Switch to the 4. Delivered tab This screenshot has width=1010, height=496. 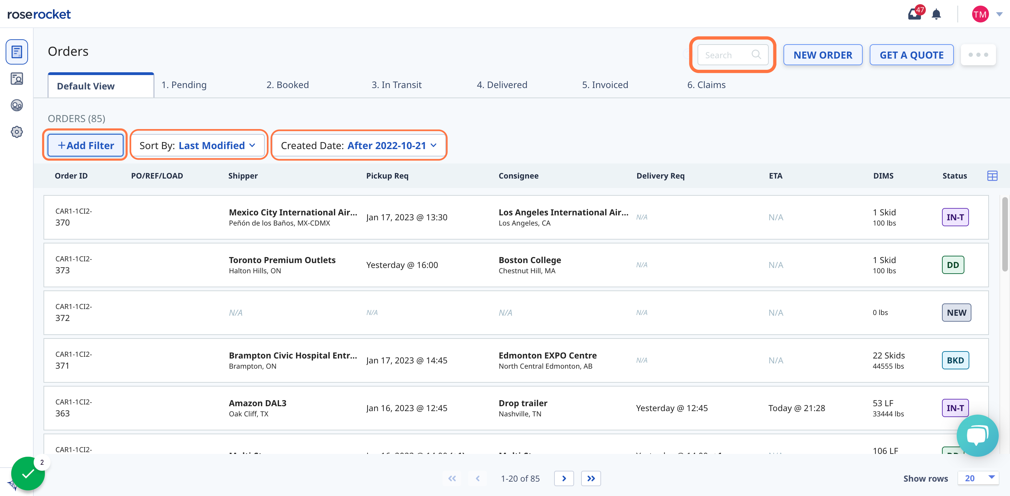pyautogui.click(x=501, y=85)
